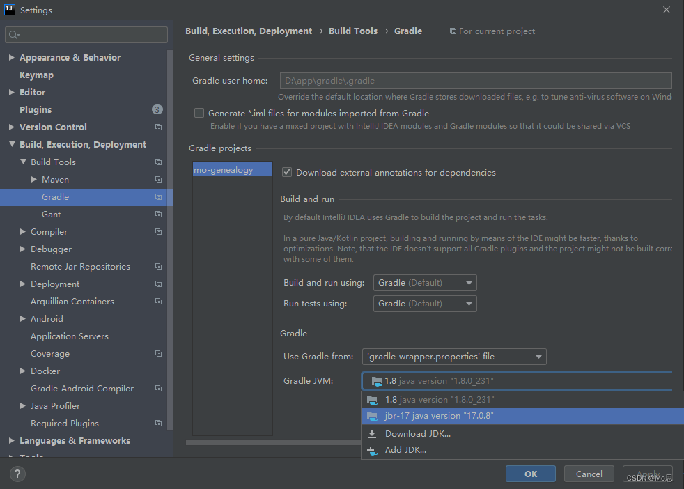Click the JDK icon in Gradle JVM field

(x=376, y=381)
